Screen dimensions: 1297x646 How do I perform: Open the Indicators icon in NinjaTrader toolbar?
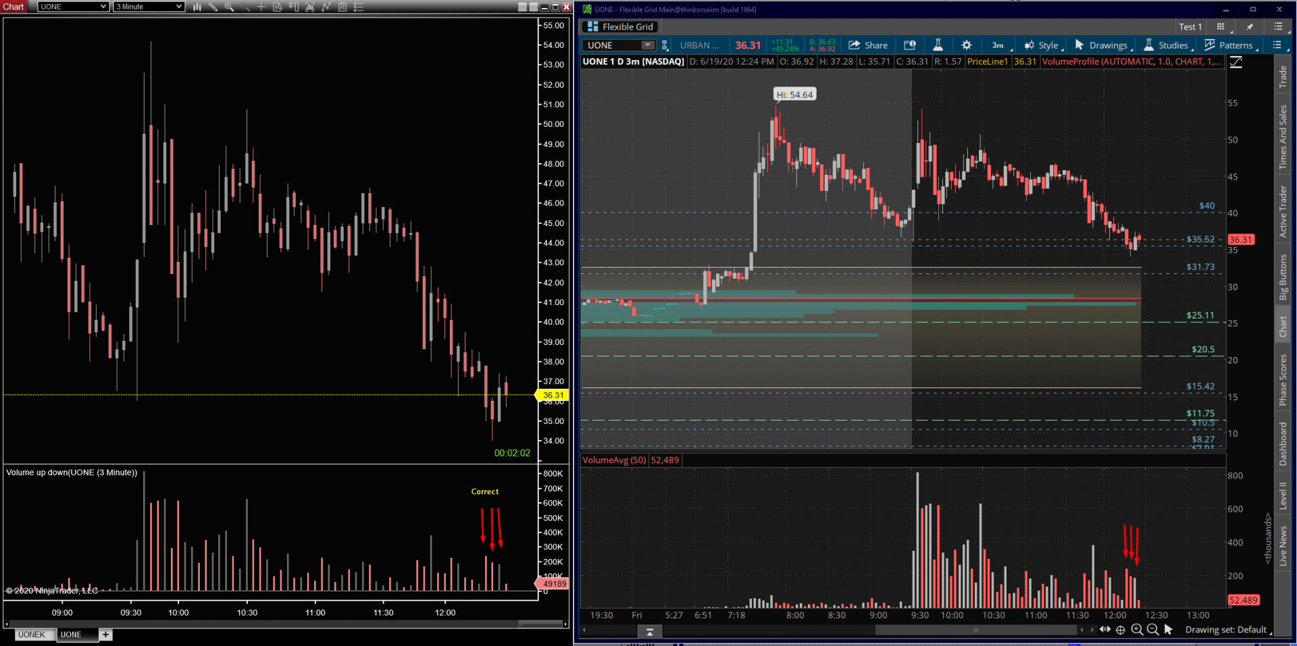click(309, 7)
